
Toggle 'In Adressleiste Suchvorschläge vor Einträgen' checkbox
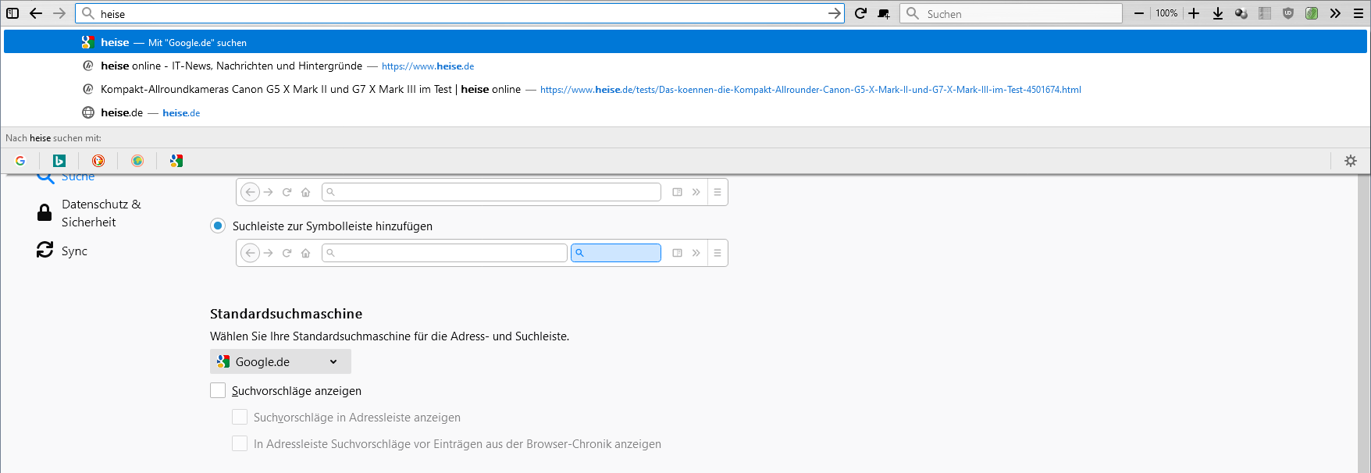point(240,443)
